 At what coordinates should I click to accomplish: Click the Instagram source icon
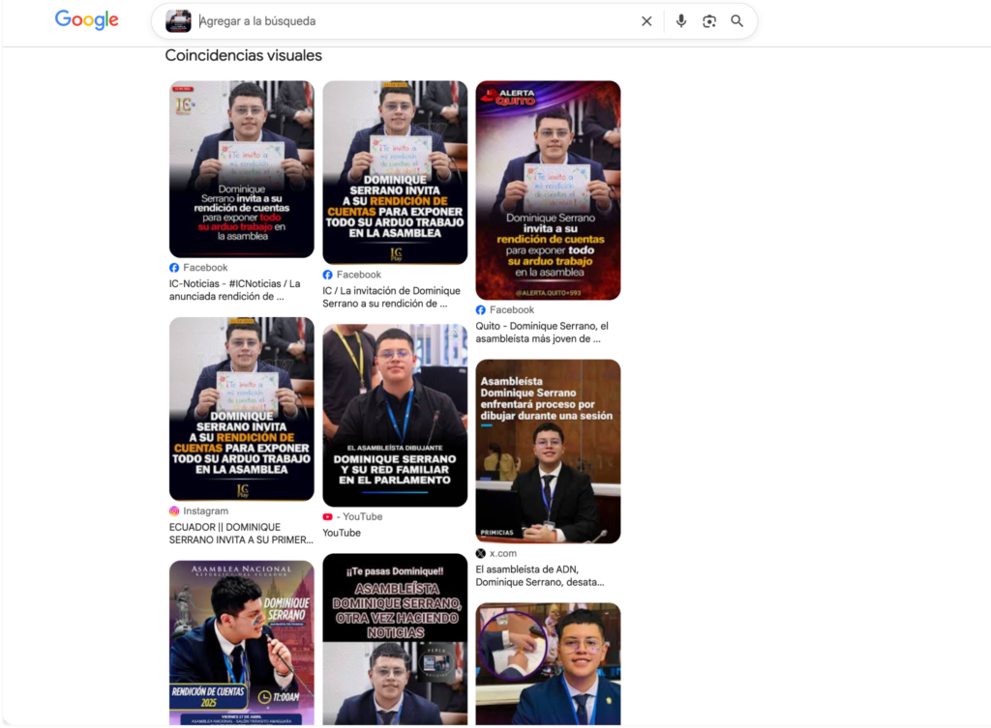174,511
